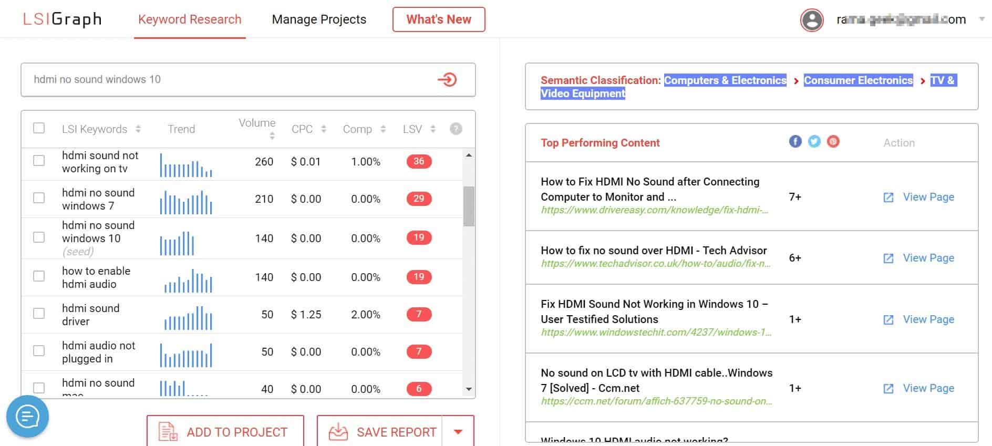
Task: Sort by Volume column arrows
Action: (272, 136)
